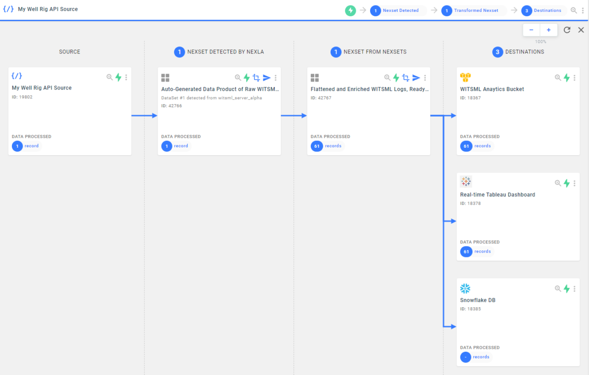Image resolution: width=589 pixels, height=375 pixels.
Task: Open the three-dot menu in top header bar
Action: (583, 10)
